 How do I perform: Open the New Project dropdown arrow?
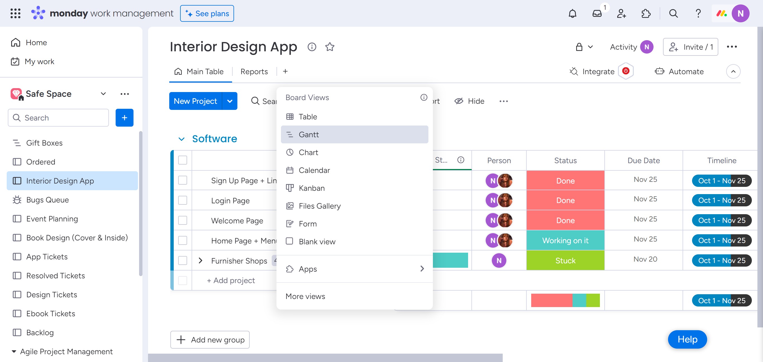pos(230,101)
